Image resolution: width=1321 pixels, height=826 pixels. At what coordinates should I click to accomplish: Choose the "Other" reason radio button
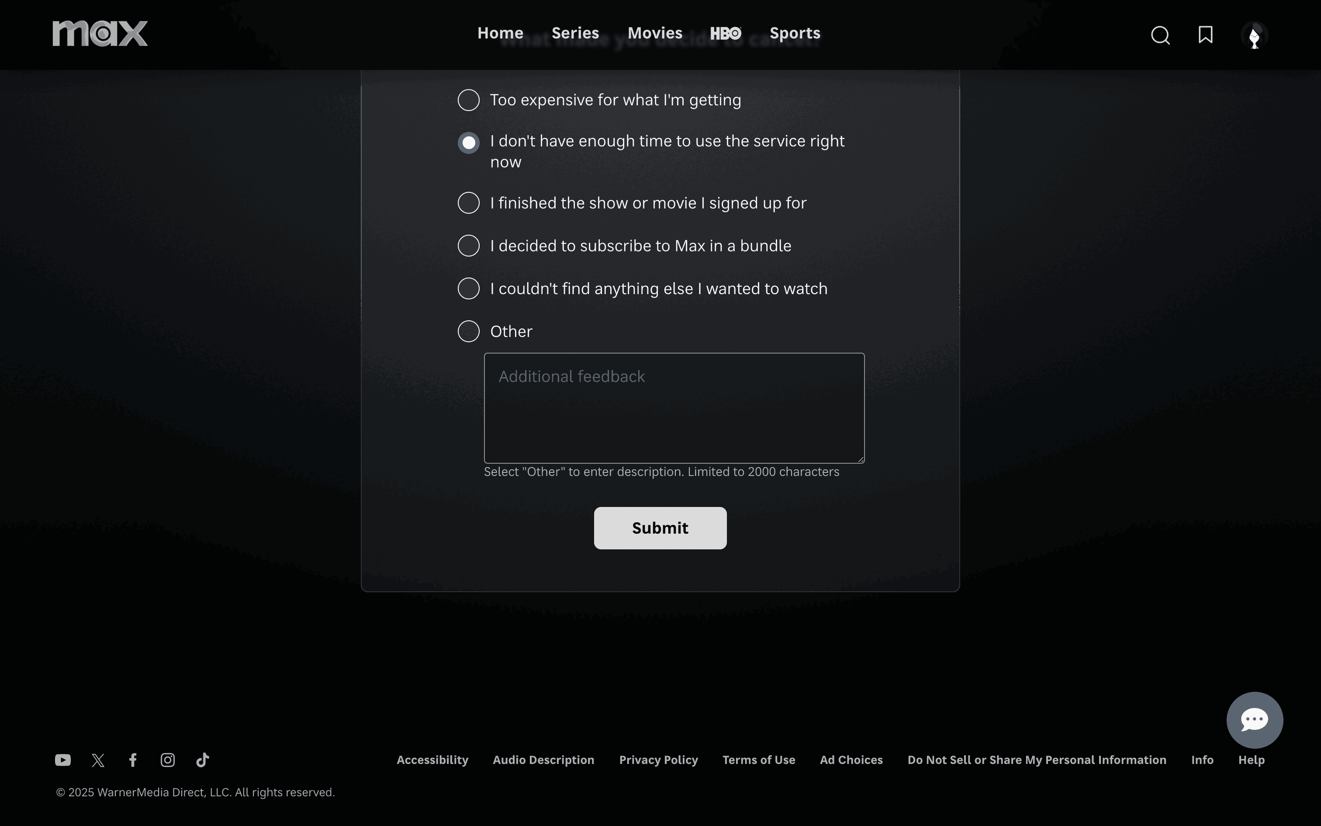click(x=468, y=331)
